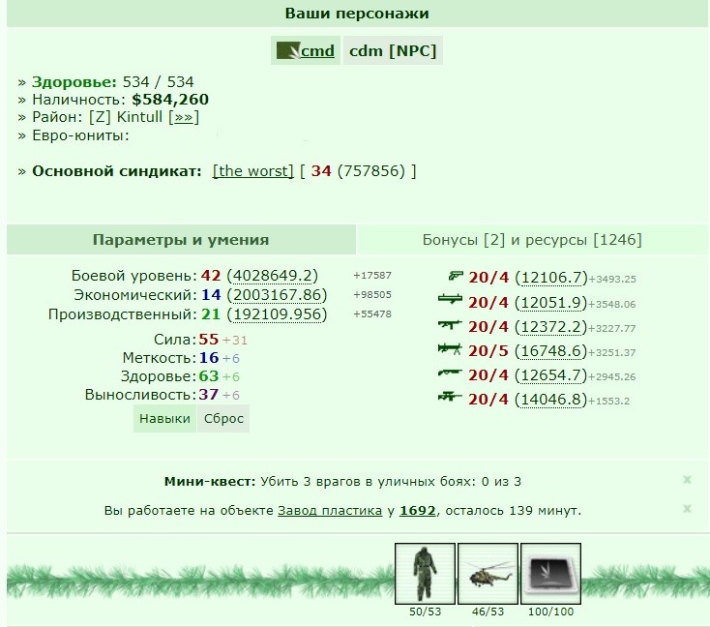The image size is (710, 627).
Task: Click the shotgun skill icon beside 12654.7
Action: click(x=450, y=373)
